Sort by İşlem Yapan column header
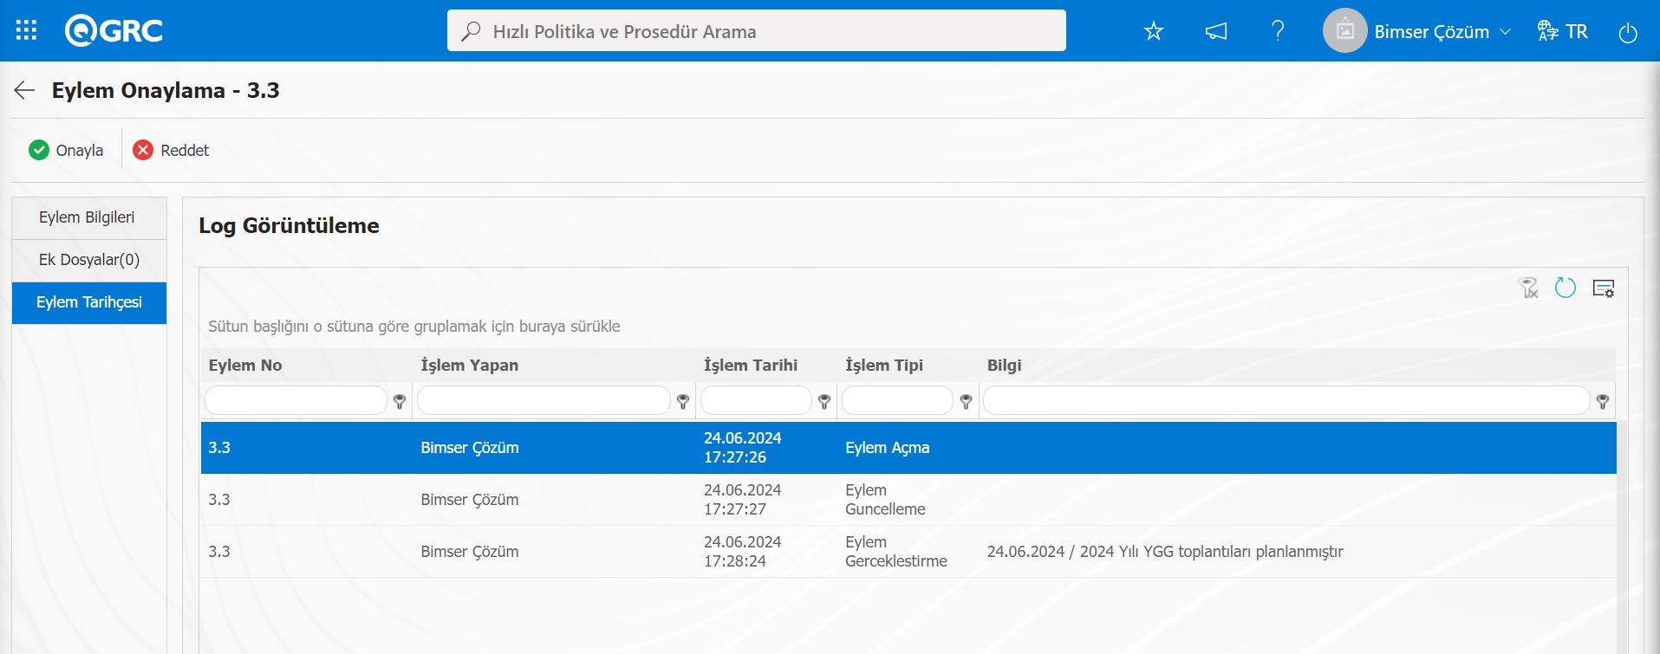The image size is (1660, 654). tap(470, 366)
